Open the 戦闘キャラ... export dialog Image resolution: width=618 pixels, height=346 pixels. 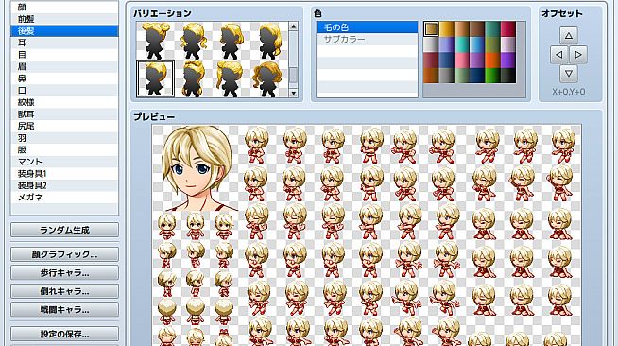pyautogui.click(x=64, y=310)
